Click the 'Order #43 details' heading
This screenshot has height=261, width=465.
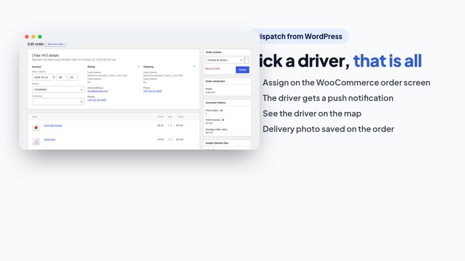pyautogui.click(x=45, y=55)
